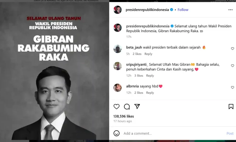236x142 pixels.
Task: Open the emoji picker smiley icon
Action: point(116,133)
